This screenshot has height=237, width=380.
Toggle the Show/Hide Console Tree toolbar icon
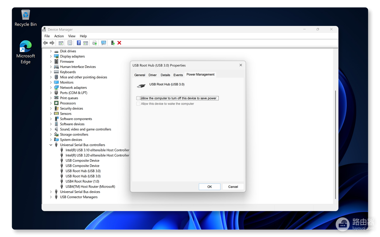[61, 43]
